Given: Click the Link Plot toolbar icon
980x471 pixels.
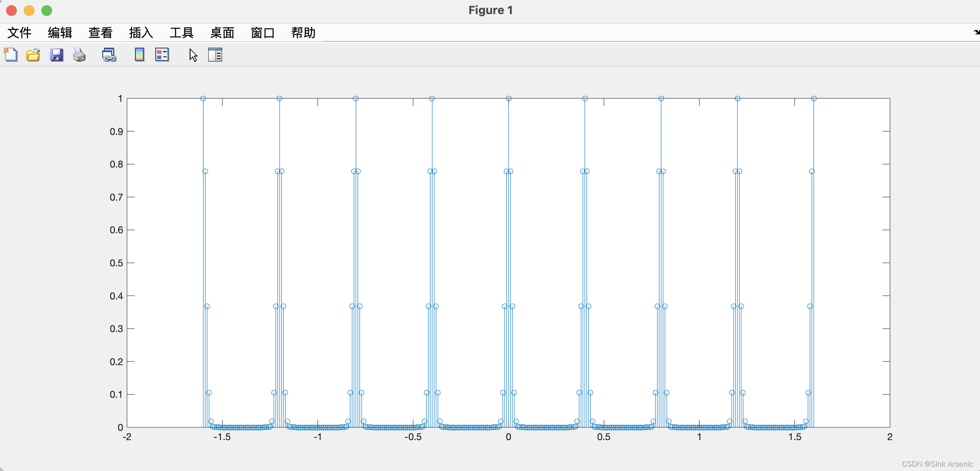Looking at the screenshot, I should (109, 55).
